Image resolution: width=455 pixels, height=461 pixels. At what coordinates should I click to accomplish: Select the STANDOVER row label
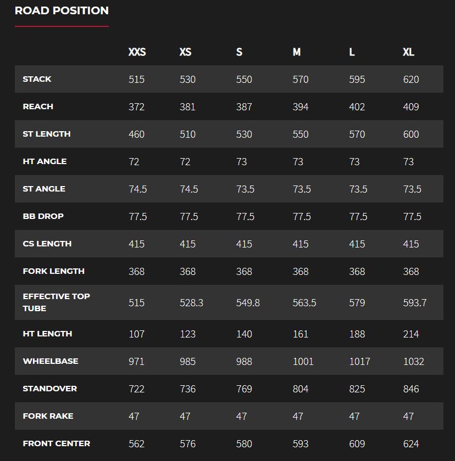[49, 389]
